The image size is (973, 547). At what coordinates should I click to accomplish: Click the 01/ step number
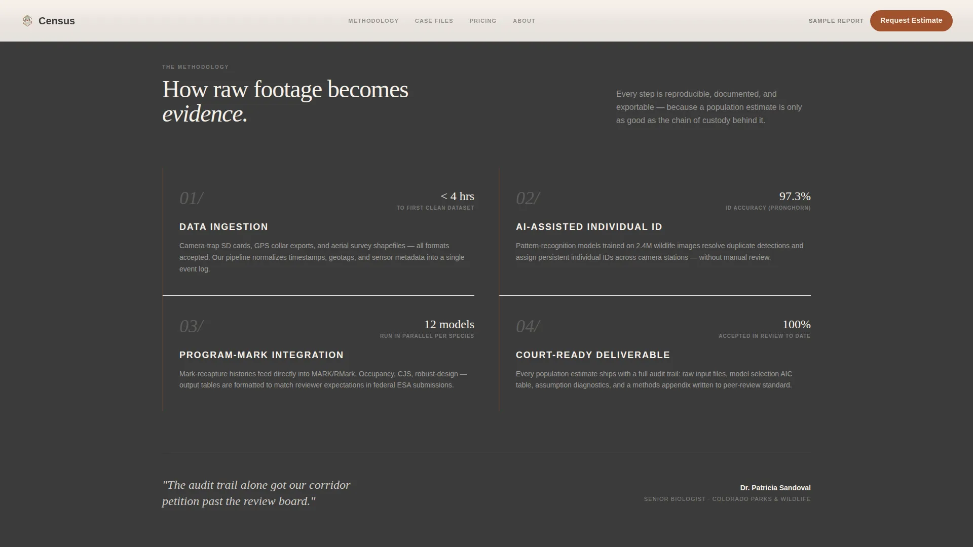click(192, 198)
